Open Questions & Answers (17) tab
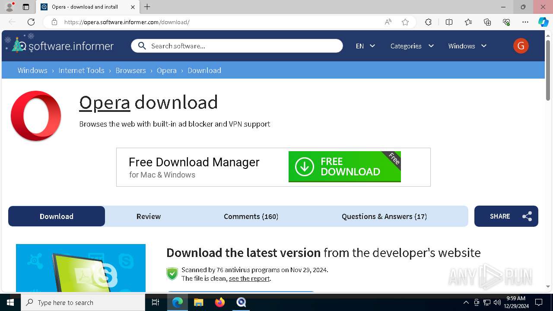 [384, 216]
